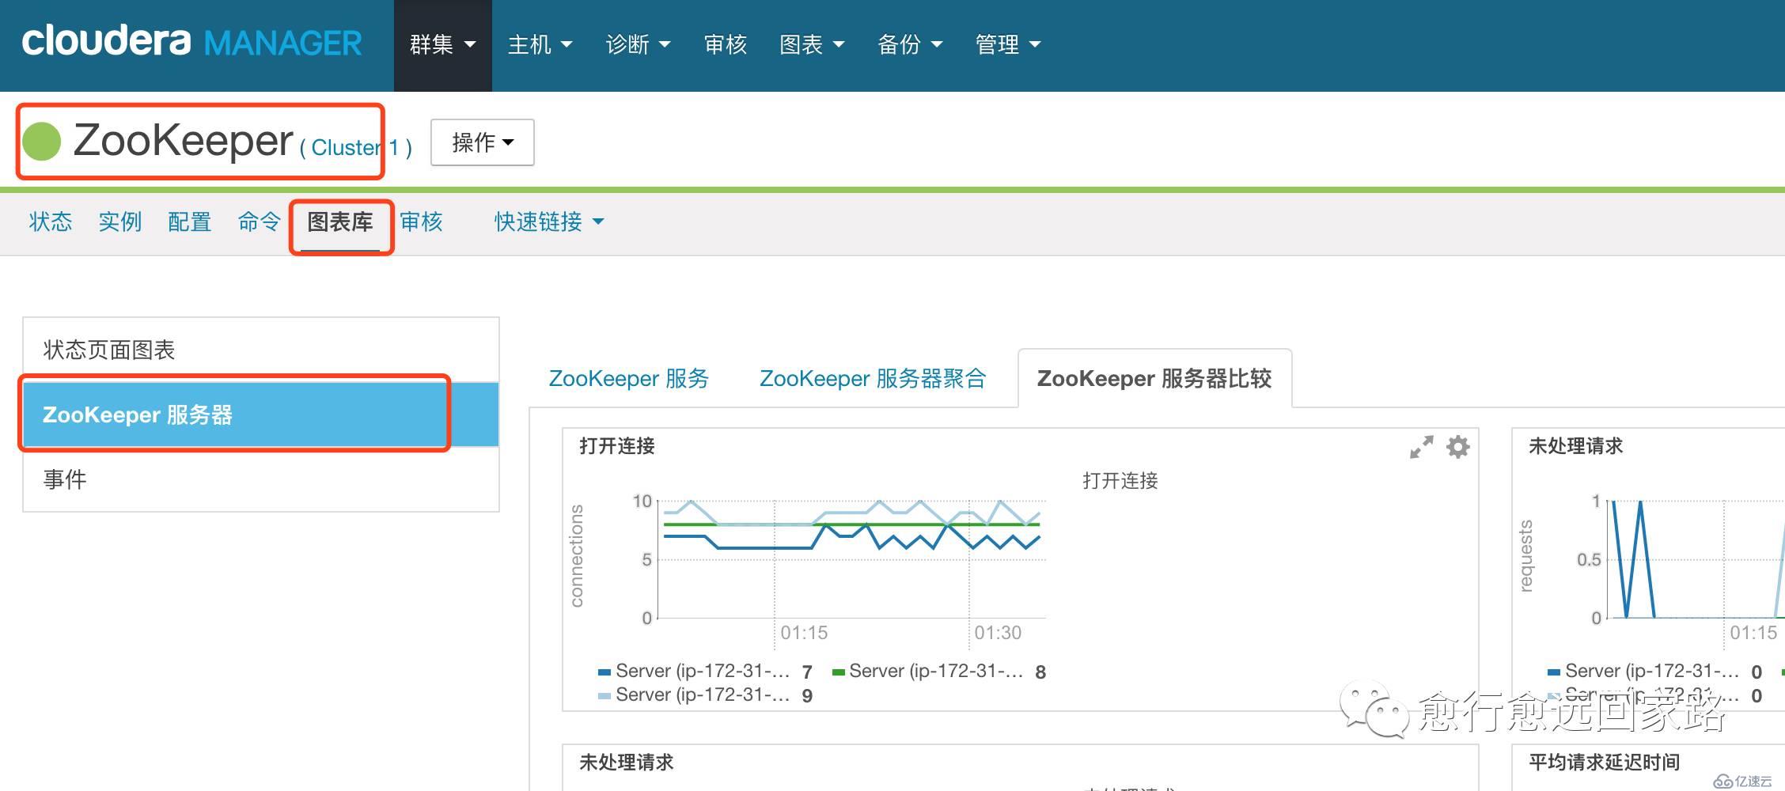Click the lower-left 未处理请求 chart title

click(626, 763)
